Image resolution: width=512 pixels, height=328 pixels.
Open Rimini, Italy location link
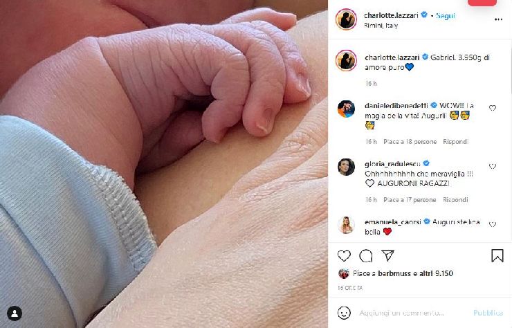click(x=381, y=26)
